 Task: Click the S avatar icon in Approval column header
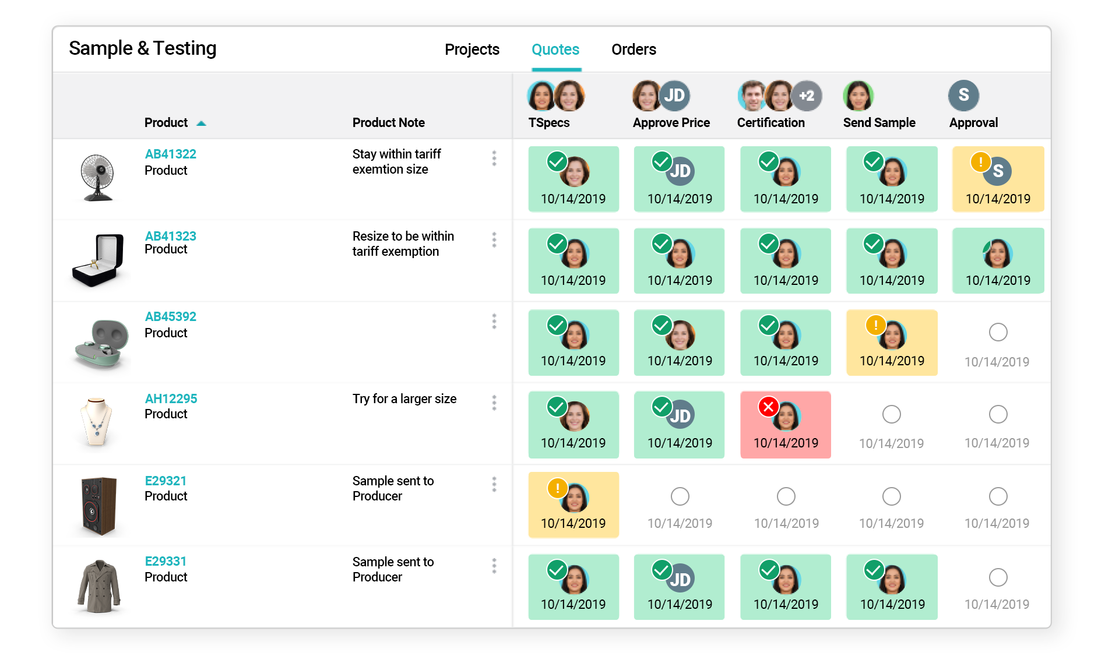point(963,95)
